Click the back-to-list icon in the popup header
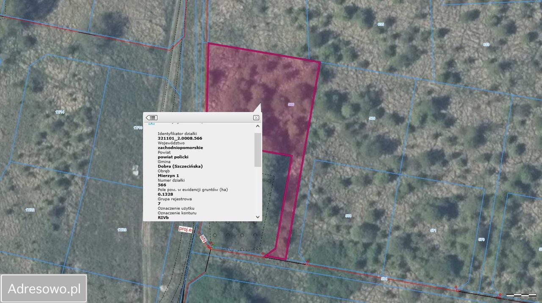The image size is (542, 303). tap(152, 117)
